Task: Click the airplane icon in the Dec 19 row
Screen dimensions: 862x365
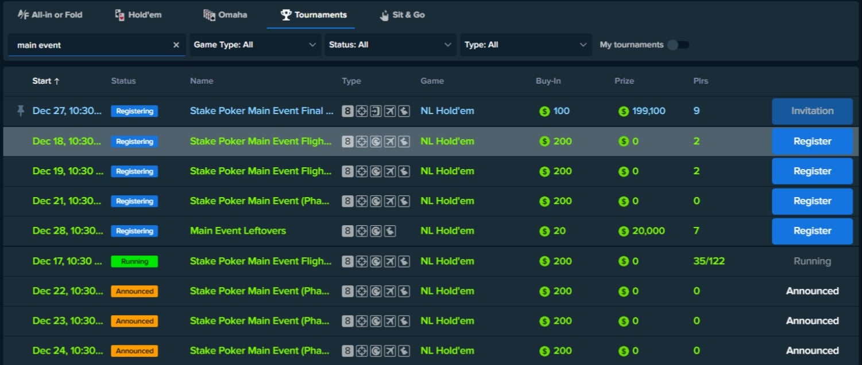Action: click(x=390, y=171)
